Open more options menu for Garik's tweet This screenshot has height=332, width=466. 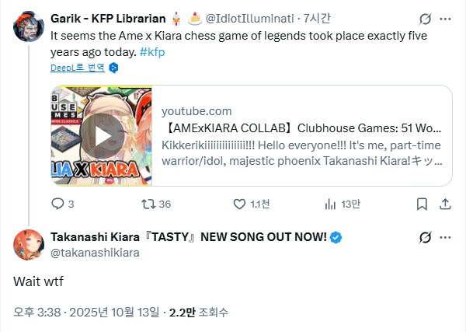[447, 18]
